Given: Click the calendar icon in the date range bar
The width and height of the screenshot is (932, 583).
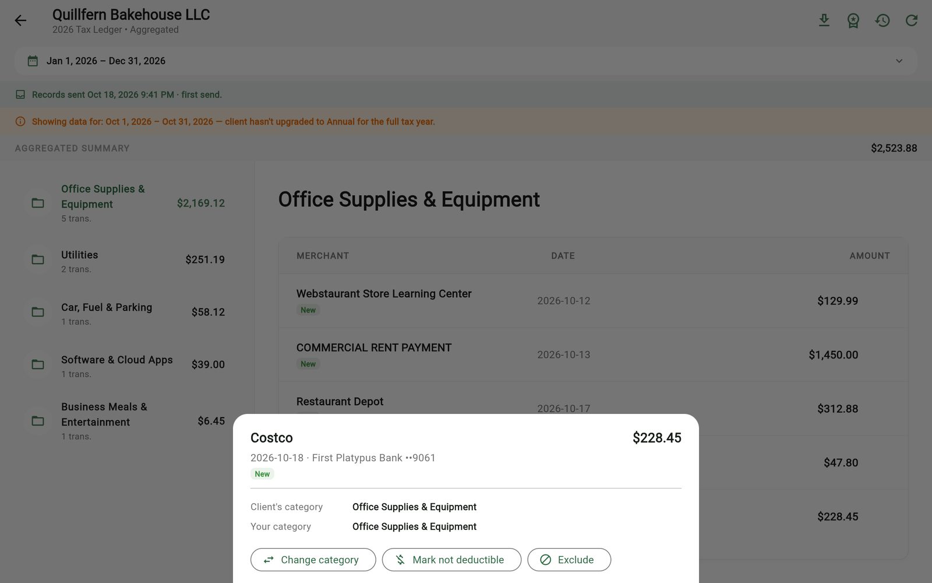Looking at the screenshot, I should 33,61.
